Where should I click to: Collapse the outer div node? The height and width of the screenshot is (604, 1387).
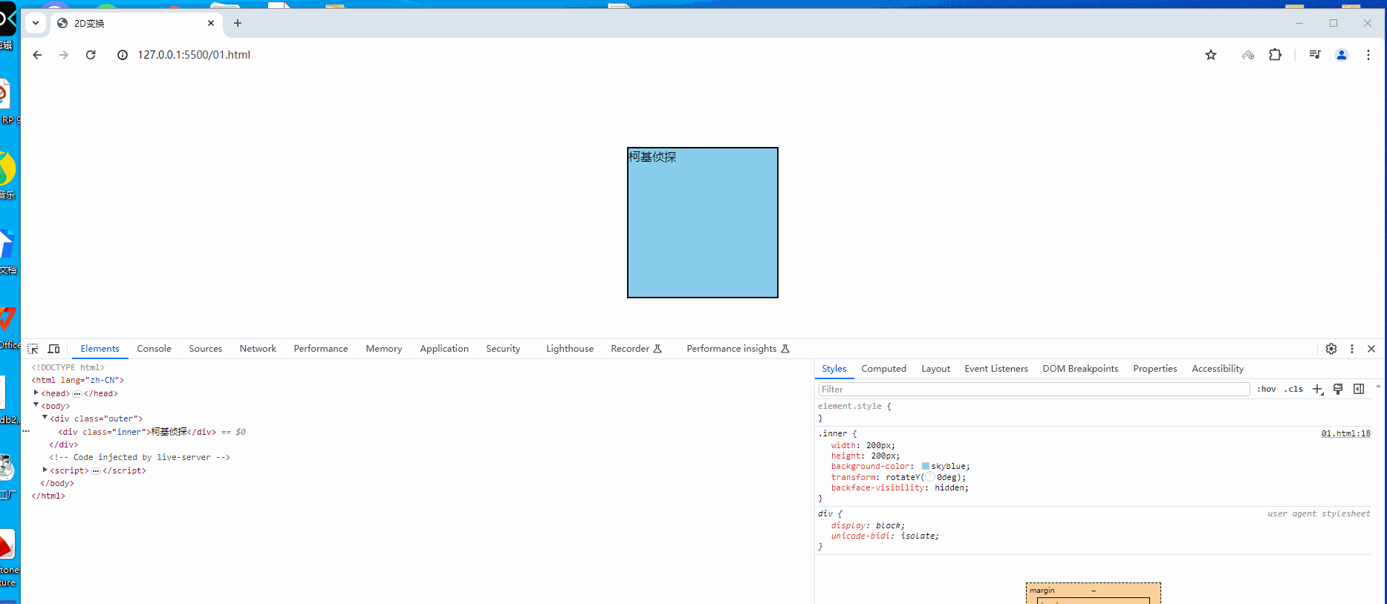pyautogui.click(x=45, y=418)
